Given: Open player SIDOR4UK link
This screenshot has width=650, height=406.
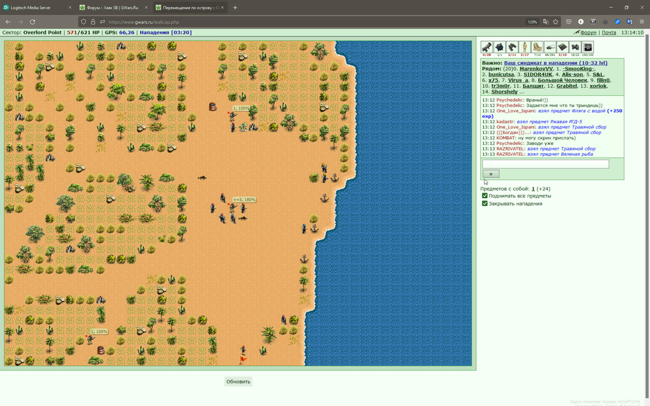Looking at the screenshot, I should (538, 75).
